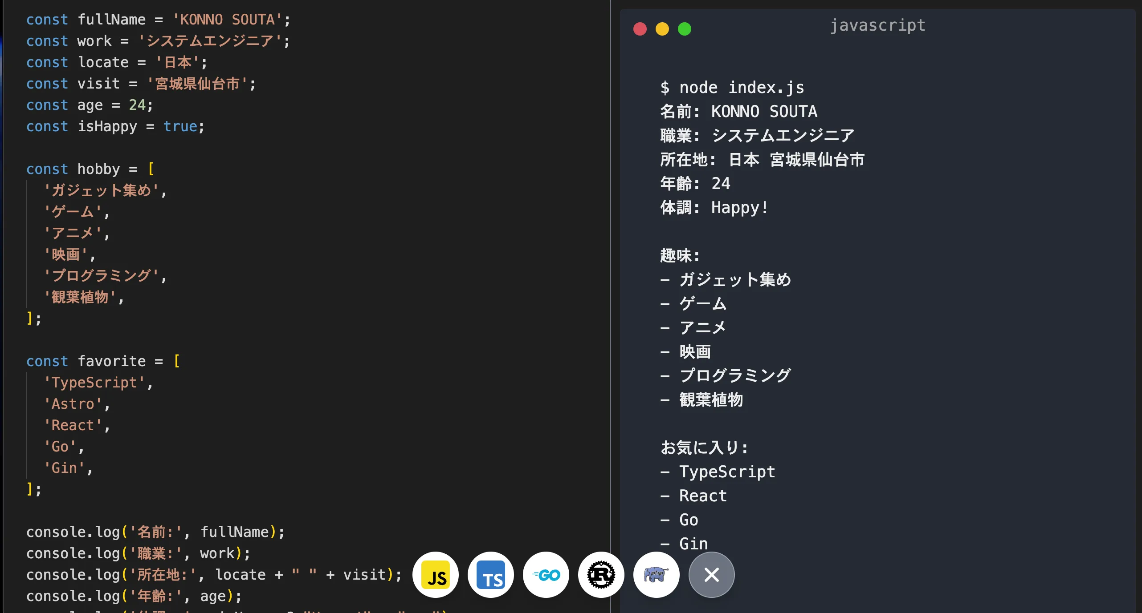Click the 'TypeScript' string in favorite array

[94, 383]
